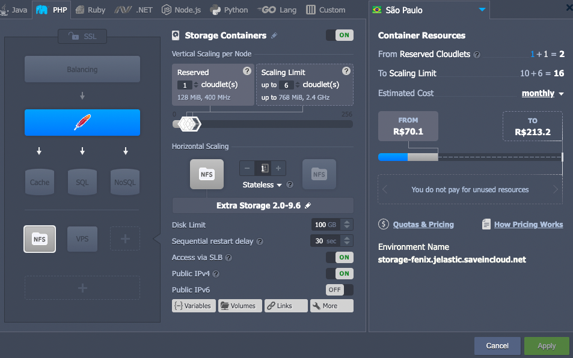
Task: Click the plus icon to increase node count
Action: (278, 169)
